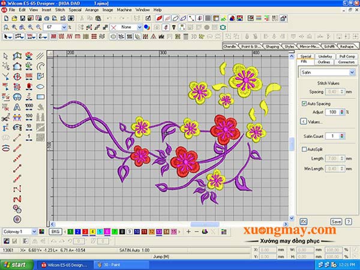This screenshot has height=270, width=360.
Task: Click the FX button in properties panel
Action: click(x=304, y=221)
